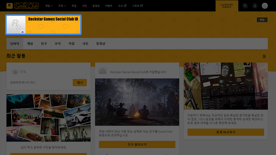Viewport: 276px width, 155px height.
Task: Expand the 게임 dropdown in top navigation
Action: tap(49, 6)
